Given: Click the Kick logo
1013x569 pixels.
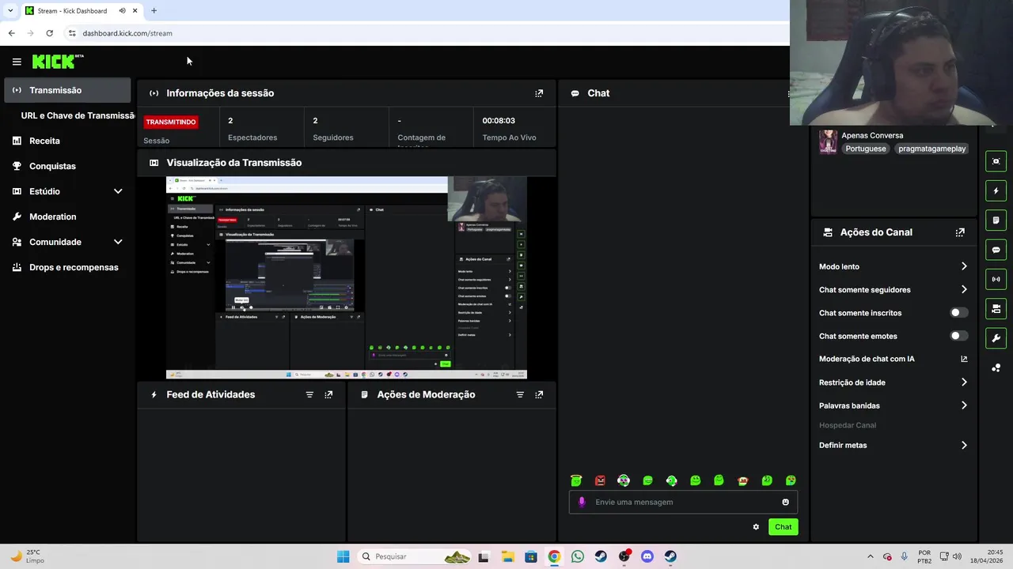Looking at the screenshot, I should click(x=58, y=61).
